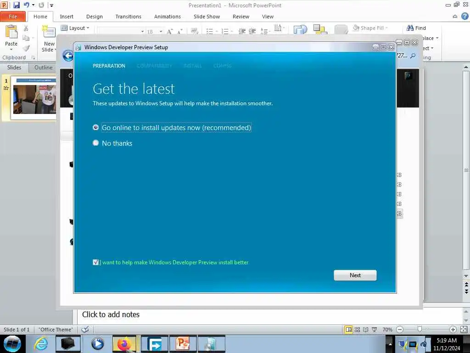Click the 'Office Theme' status bar label
The height and width of the screenshot is (353, 470).
pyautogui.click(x=56, y=330)
